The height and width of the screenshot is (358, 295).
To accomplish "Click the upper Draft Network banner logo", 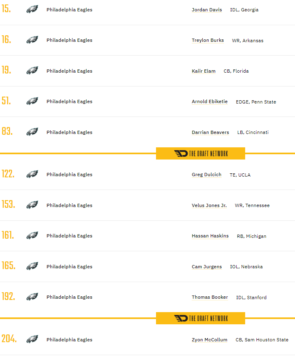I will tap(201, 153).
